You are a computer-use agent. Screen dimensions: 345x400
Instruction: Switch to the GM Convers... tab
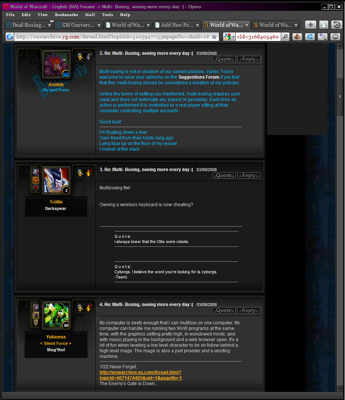[x=78, y=25]
